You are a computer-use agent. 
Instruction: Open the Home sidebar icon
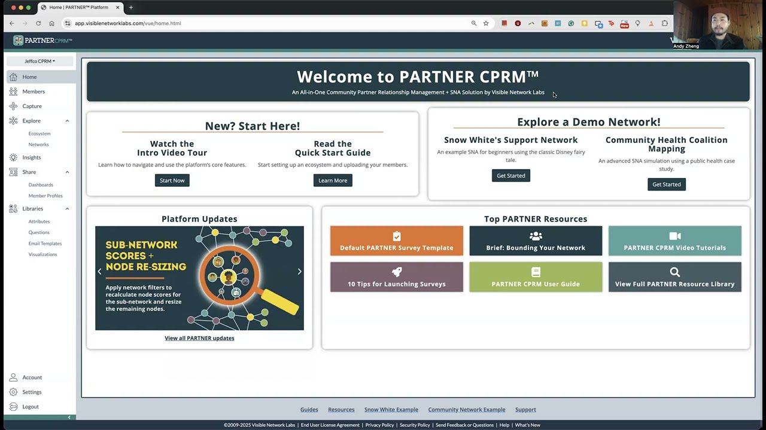(13, 77)
